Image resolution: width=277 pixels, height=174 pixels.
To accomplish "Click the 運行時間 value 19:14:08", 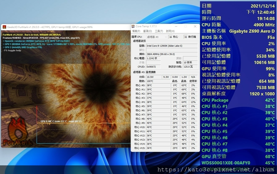I will click(266, 19).
